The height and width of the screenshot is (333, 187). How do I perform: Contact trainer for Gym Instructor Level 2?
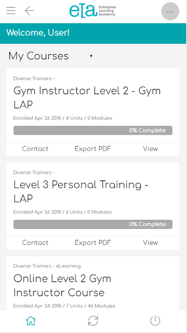[35, 149]
